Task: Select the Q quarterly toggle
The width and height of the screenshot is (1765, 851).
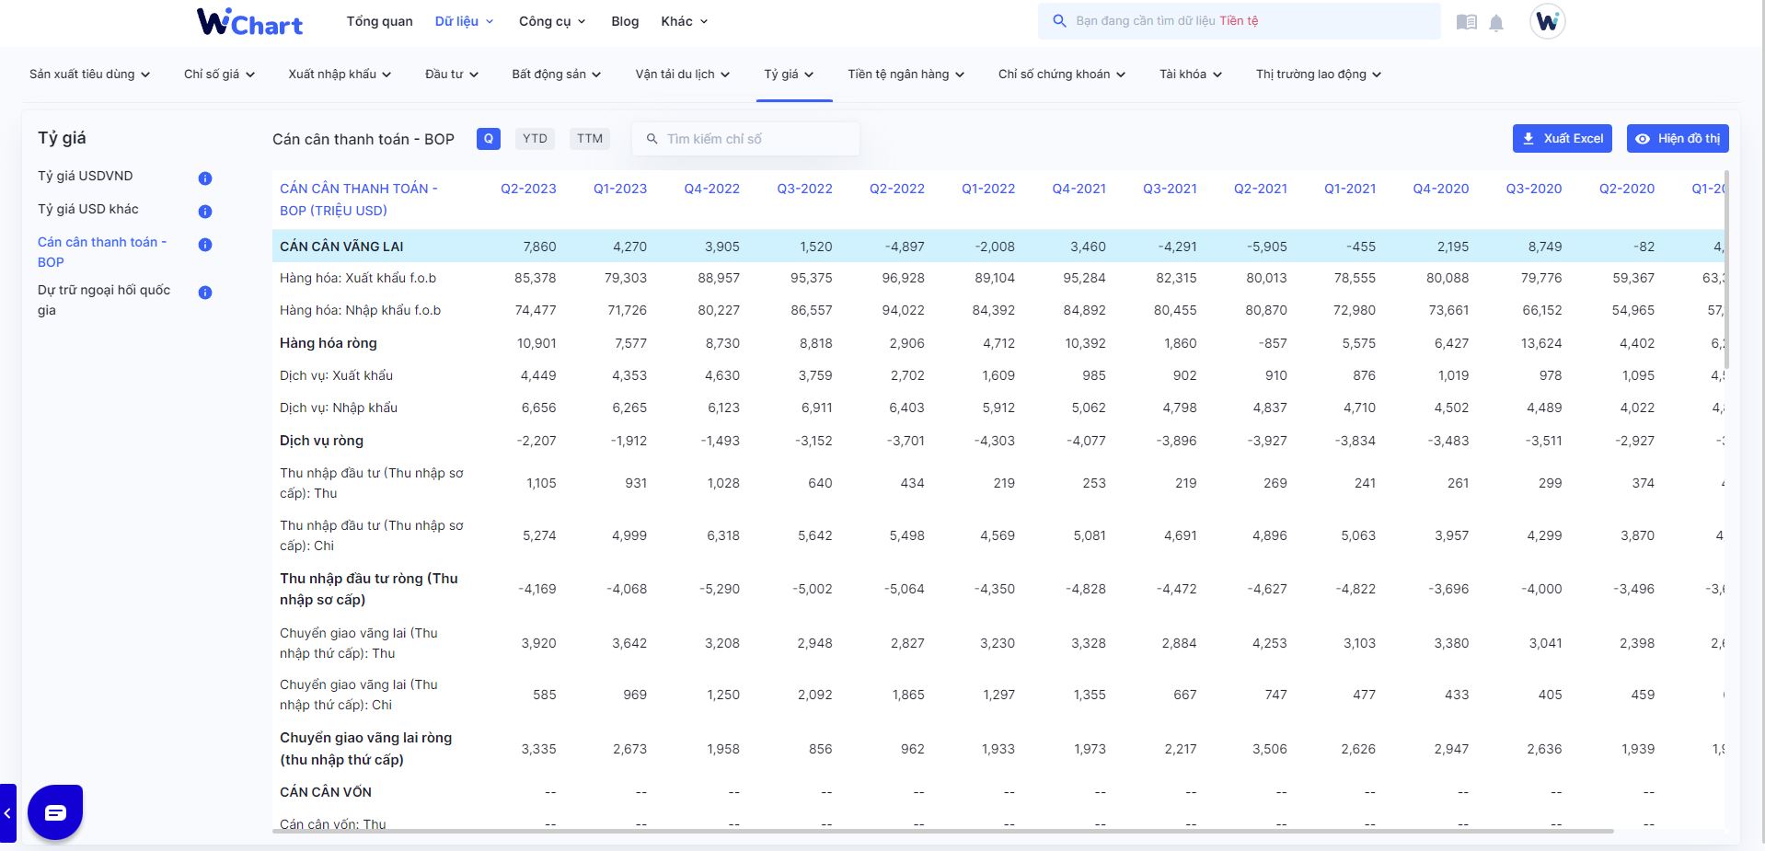Action: 489,139
